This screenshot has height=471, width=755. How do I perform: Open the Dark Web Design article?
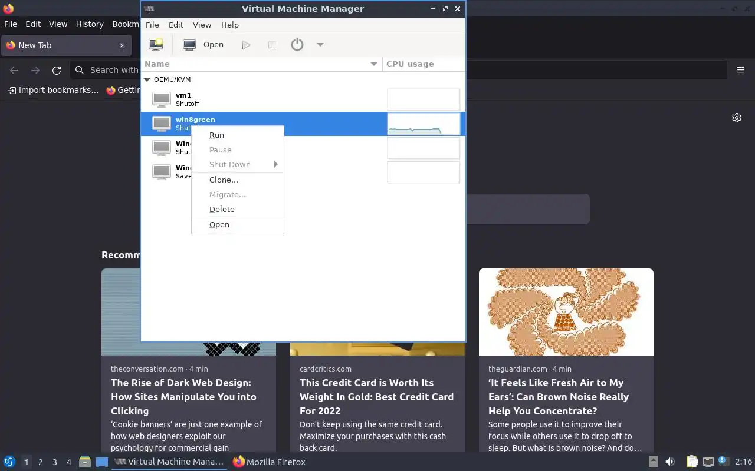pos(183,397)
